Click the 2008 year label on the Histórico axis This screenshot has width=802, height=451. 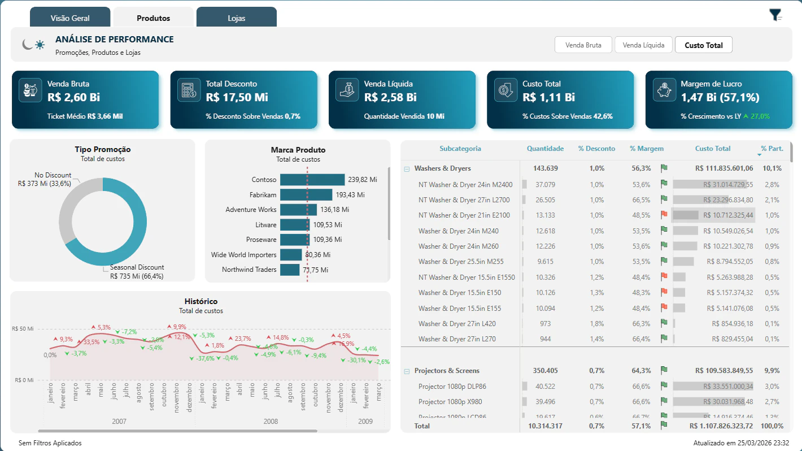(271, 422)
